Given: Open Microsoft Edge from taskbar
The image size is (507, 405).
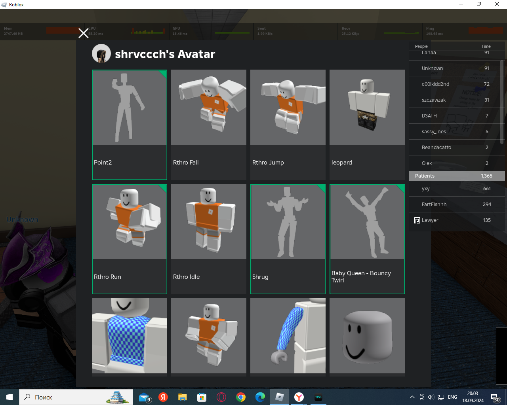Looking at the screenshot, I should (260, 397).
